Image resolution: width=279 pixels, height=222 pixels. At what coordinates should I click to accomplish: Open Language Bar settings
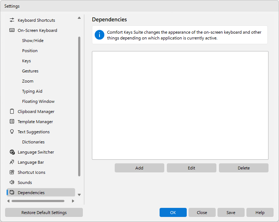(x=31, y=162)
